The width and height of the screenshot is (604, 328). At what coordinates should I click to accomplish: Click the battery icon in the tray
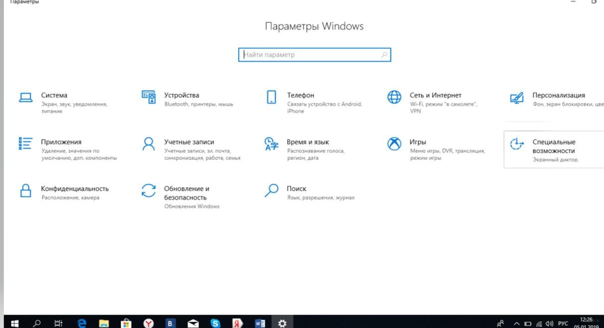click(x=528, y=324)
